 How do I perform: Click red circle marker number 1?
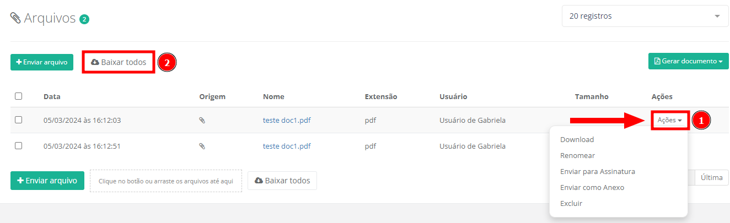coord(700,120)
